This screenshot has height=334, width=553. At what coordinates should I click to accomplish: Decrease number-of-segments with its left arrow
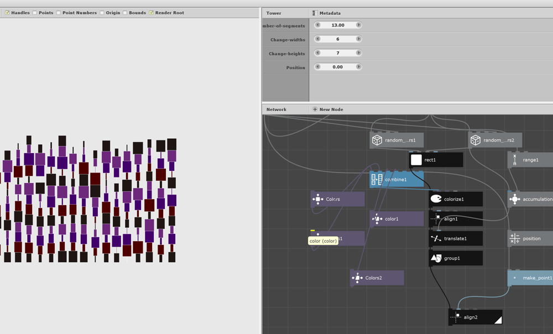317,25
